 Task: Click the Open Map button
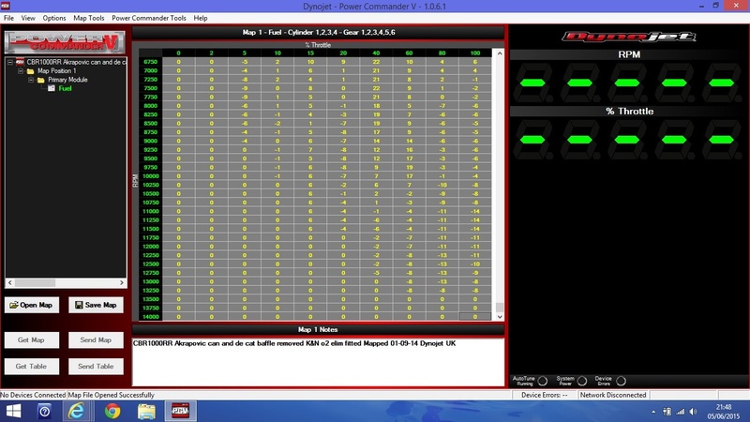[x=32, y=305]
